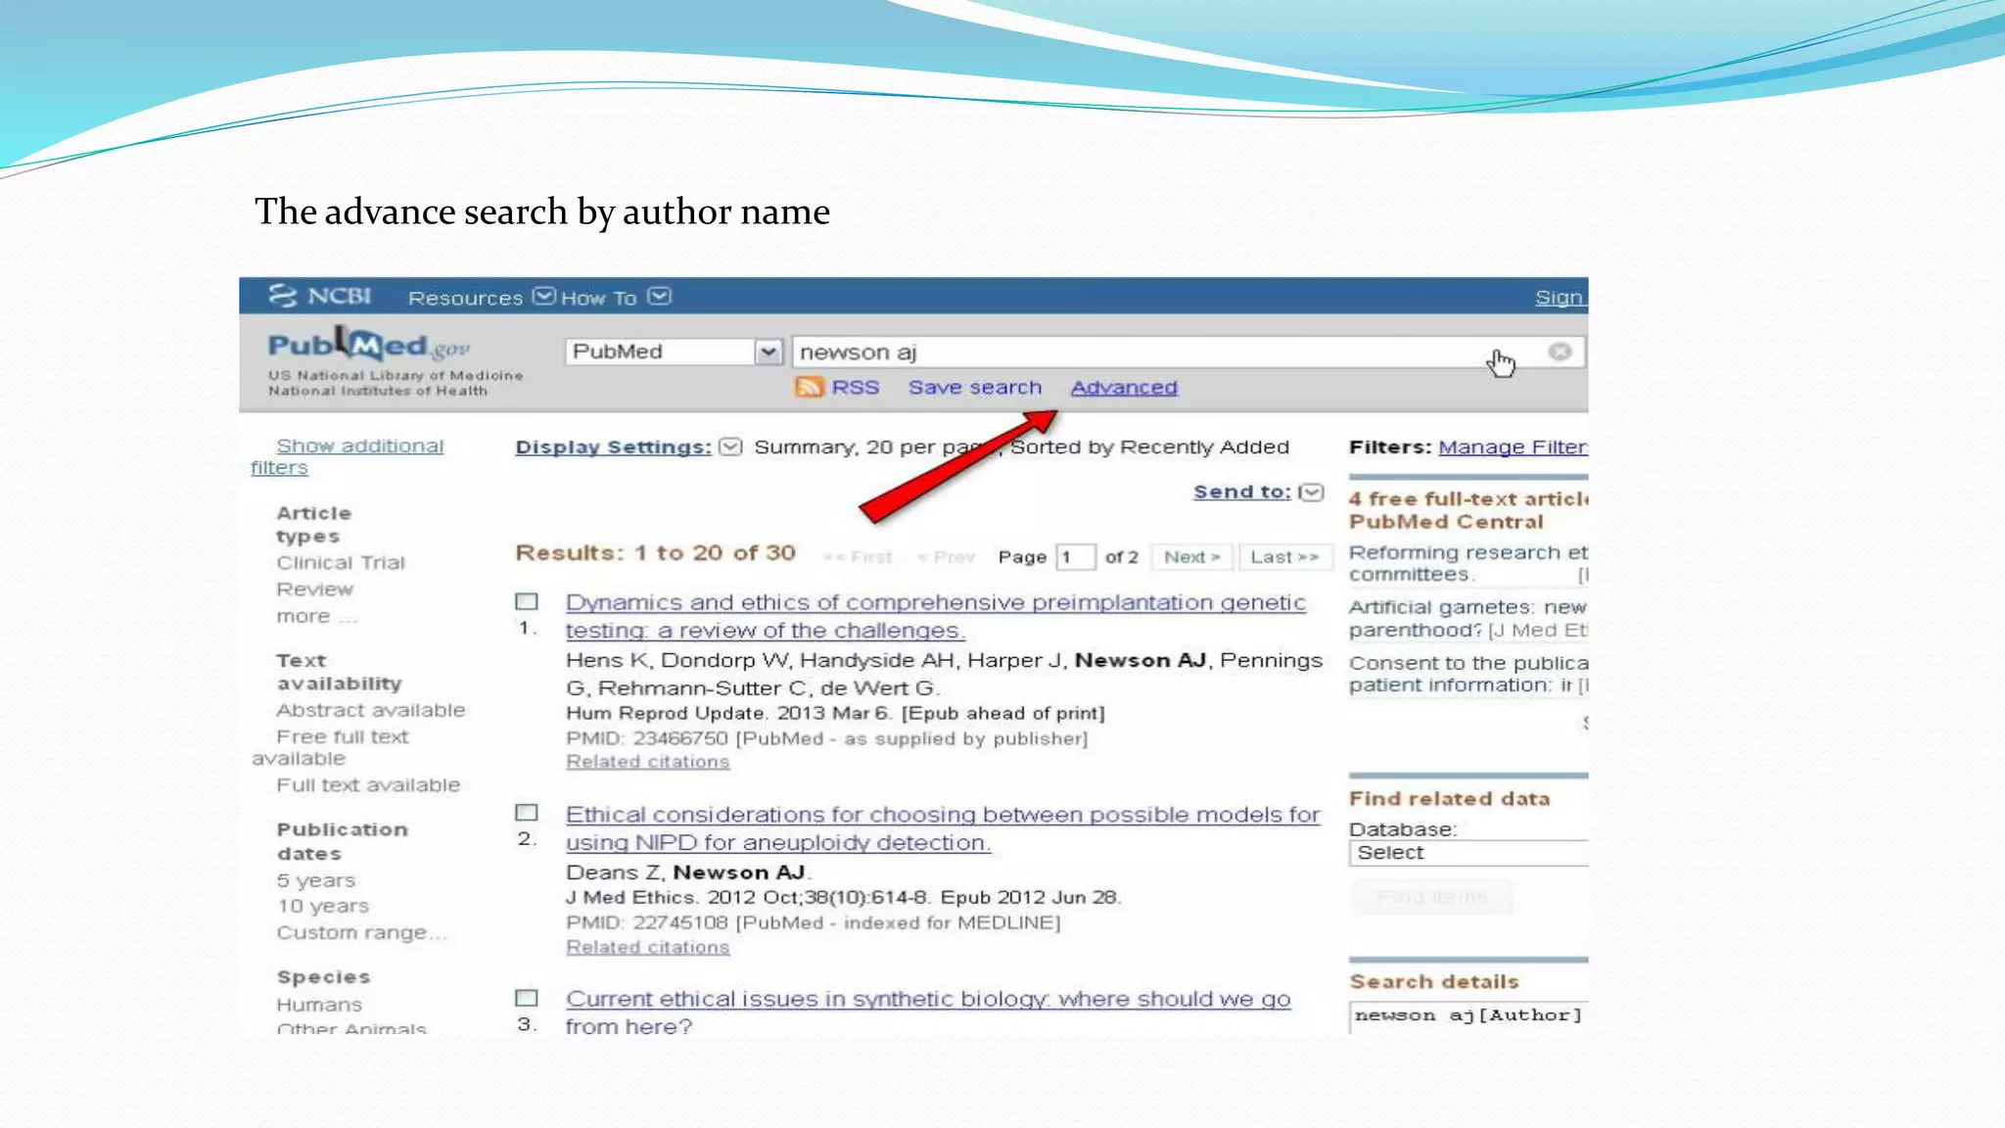Click Show additional filters

348,456
